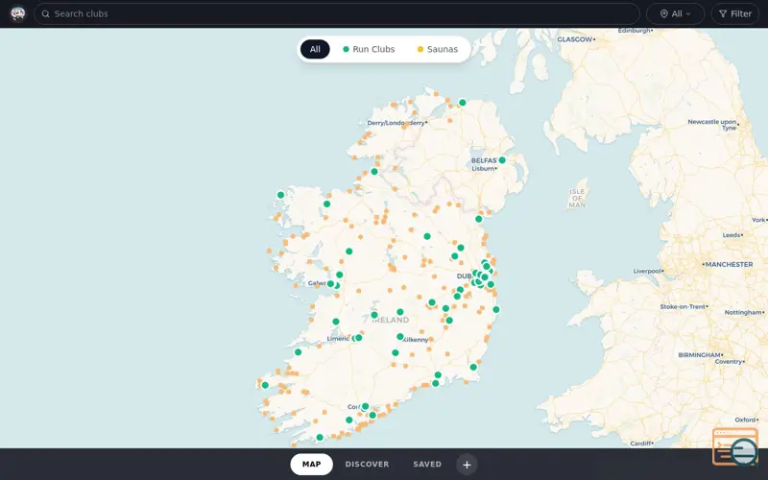768x480 pixels.
Task: Show only Run Clubs on map
Action: click(369, 49)
